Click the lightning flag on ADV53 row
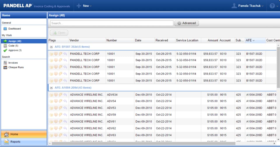This screenshot has height=147, width=280. [x=61, y=108]
